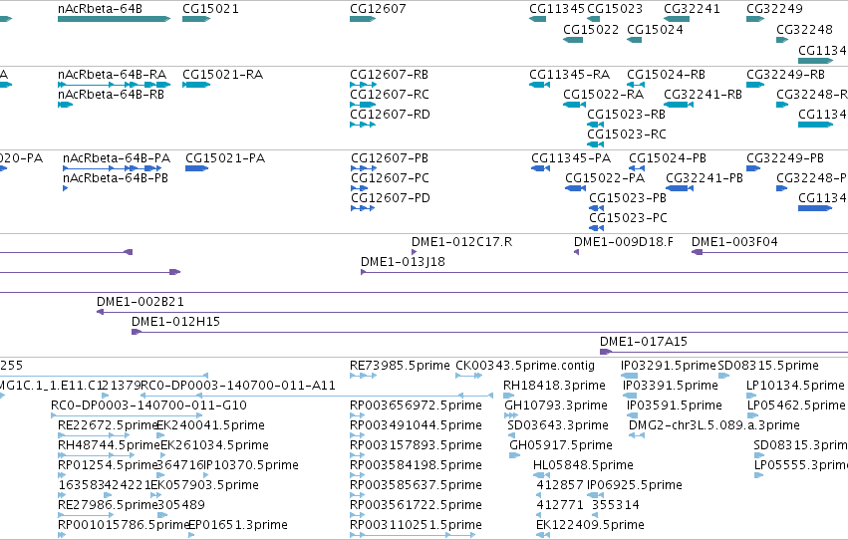
Task: Select EST IP06925.5prime
Action: 596,495
